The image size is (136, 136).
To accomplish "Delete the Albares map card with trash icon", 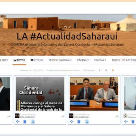I will click(x=25, y=122).
